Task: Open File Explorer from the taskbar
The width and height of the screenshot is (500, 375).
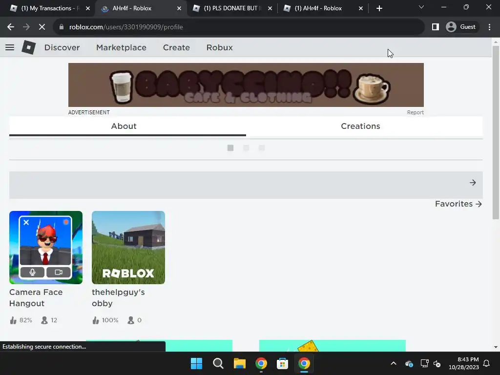Action: coord(239,363)
